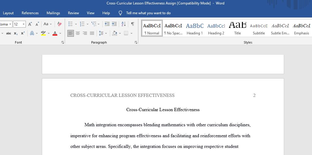Increase paragraph indent
This screenshot has height=155, width=312.
(114, 24)
